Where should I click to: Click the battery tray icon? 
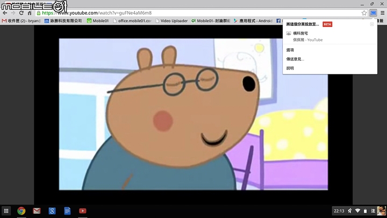tap(365, 211)
